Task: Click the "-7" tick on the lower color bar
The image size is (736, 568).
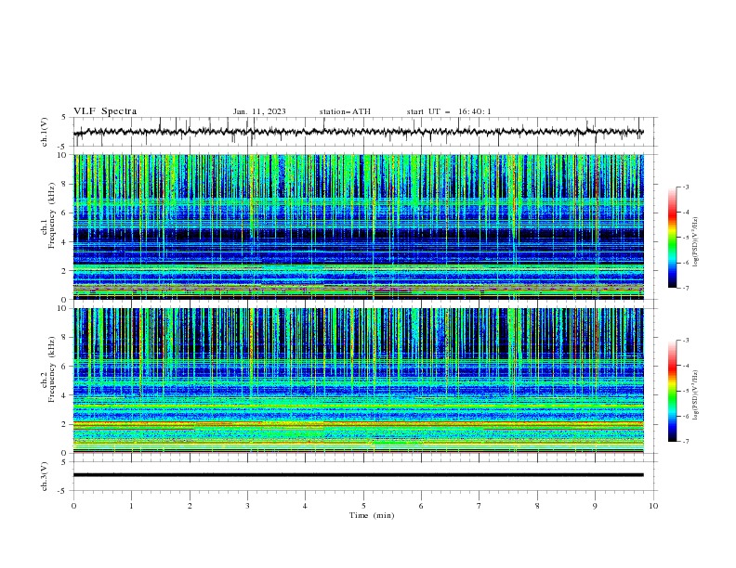Action: [x=685, y=442]
